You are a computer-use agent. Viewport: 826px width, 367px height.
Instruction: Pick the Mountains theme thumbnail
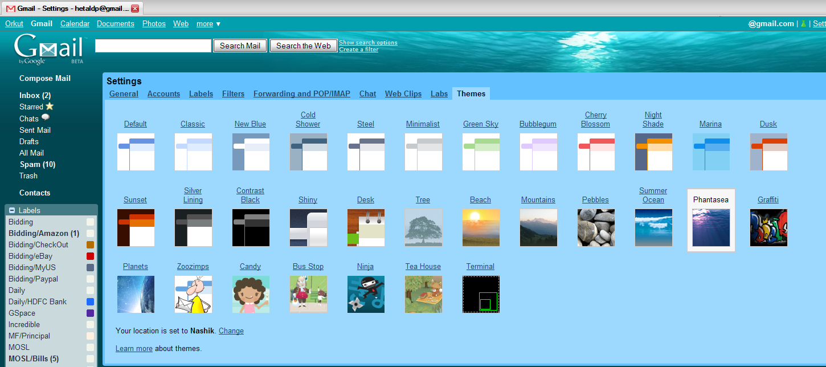click(538, 228)
